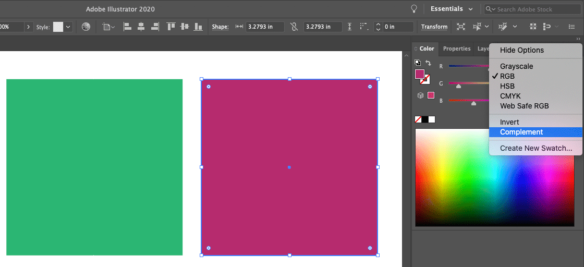This screenshot has width=584, height=267.
Task: Switch to the Color tab
Action: click(x=427, y=49)
